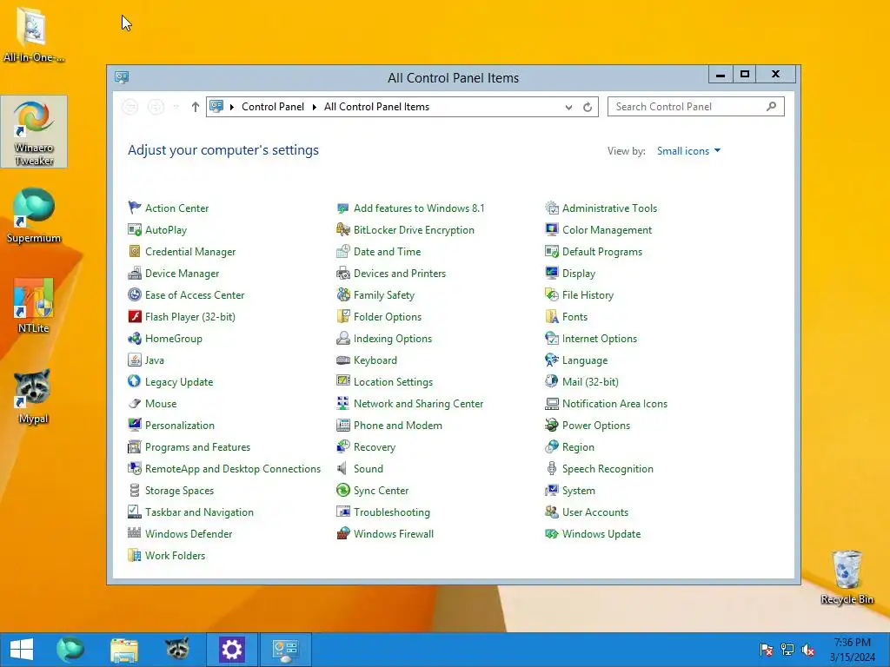Image resolution: width=890 pixels, height=667 pixels.
Task: Open the Storage Spaces icon
Action: (x=135, y=490)
